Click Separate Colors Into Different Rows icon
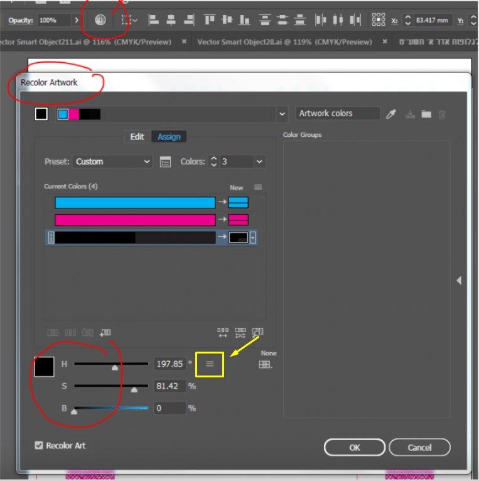Screen dimensions: 479x481 [70, 333]
